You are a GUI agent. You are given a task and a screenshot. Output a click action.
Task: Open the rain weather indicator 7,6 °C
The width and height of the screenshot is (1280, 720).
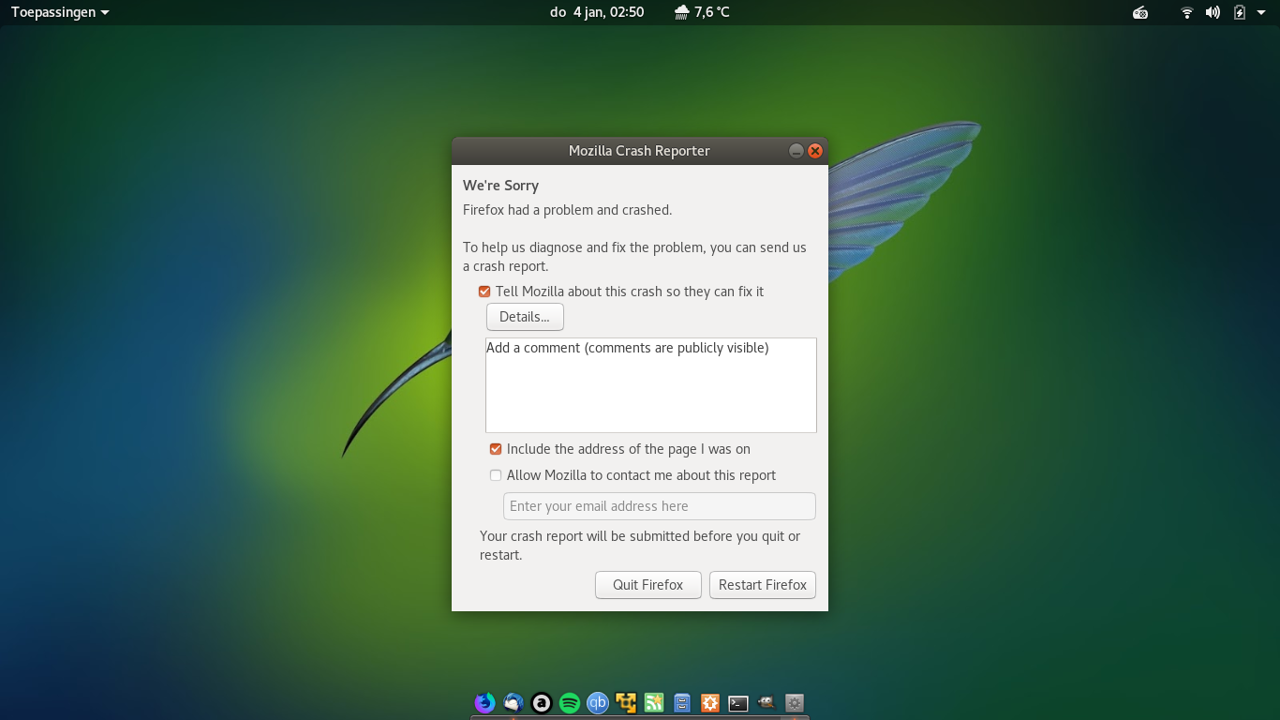[x=701, y=12]
